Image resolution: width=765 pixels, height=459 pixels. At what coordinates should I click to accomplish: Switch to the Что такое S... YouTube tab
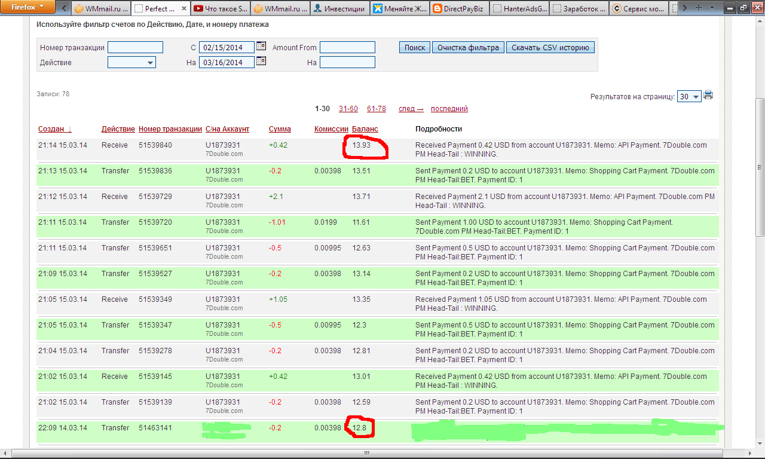(220, 8)
